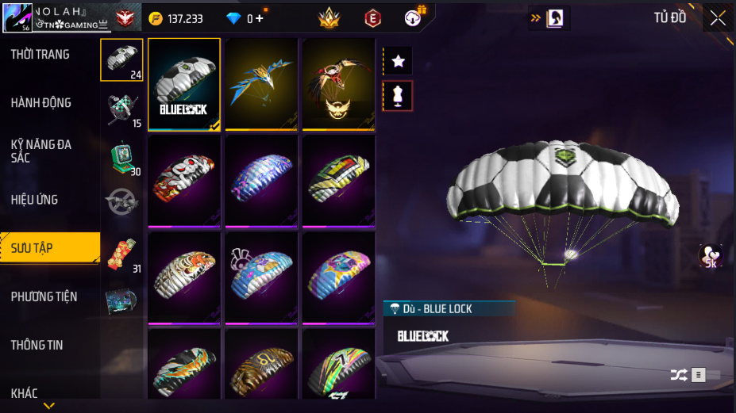Click the mannequin outfit preview icon

point(398,96)
